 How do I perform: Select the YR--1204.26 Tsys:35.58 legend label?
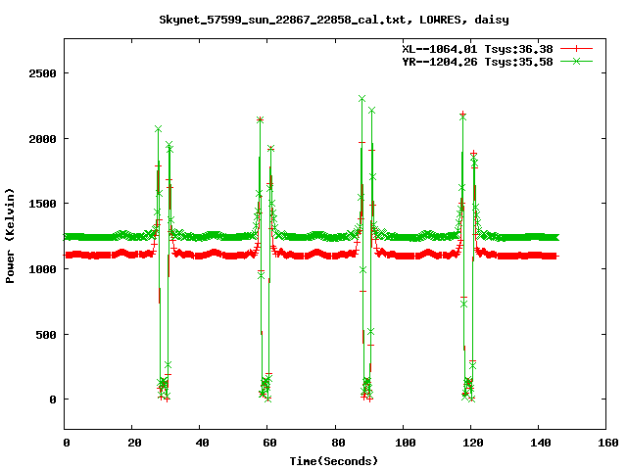pos(477,62)
